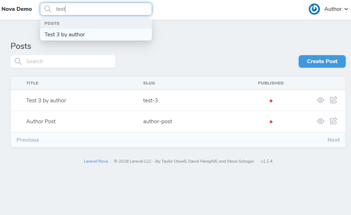Click the magnifying glass in the top search bar
This screenshot has height=215, width=351.
pos(48,9)
